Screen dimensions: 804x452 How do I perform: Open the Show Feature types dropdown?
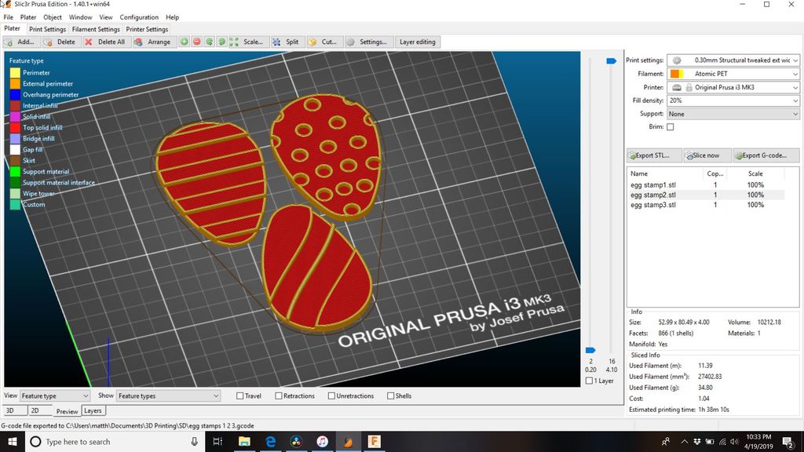[x=168, y=395]
